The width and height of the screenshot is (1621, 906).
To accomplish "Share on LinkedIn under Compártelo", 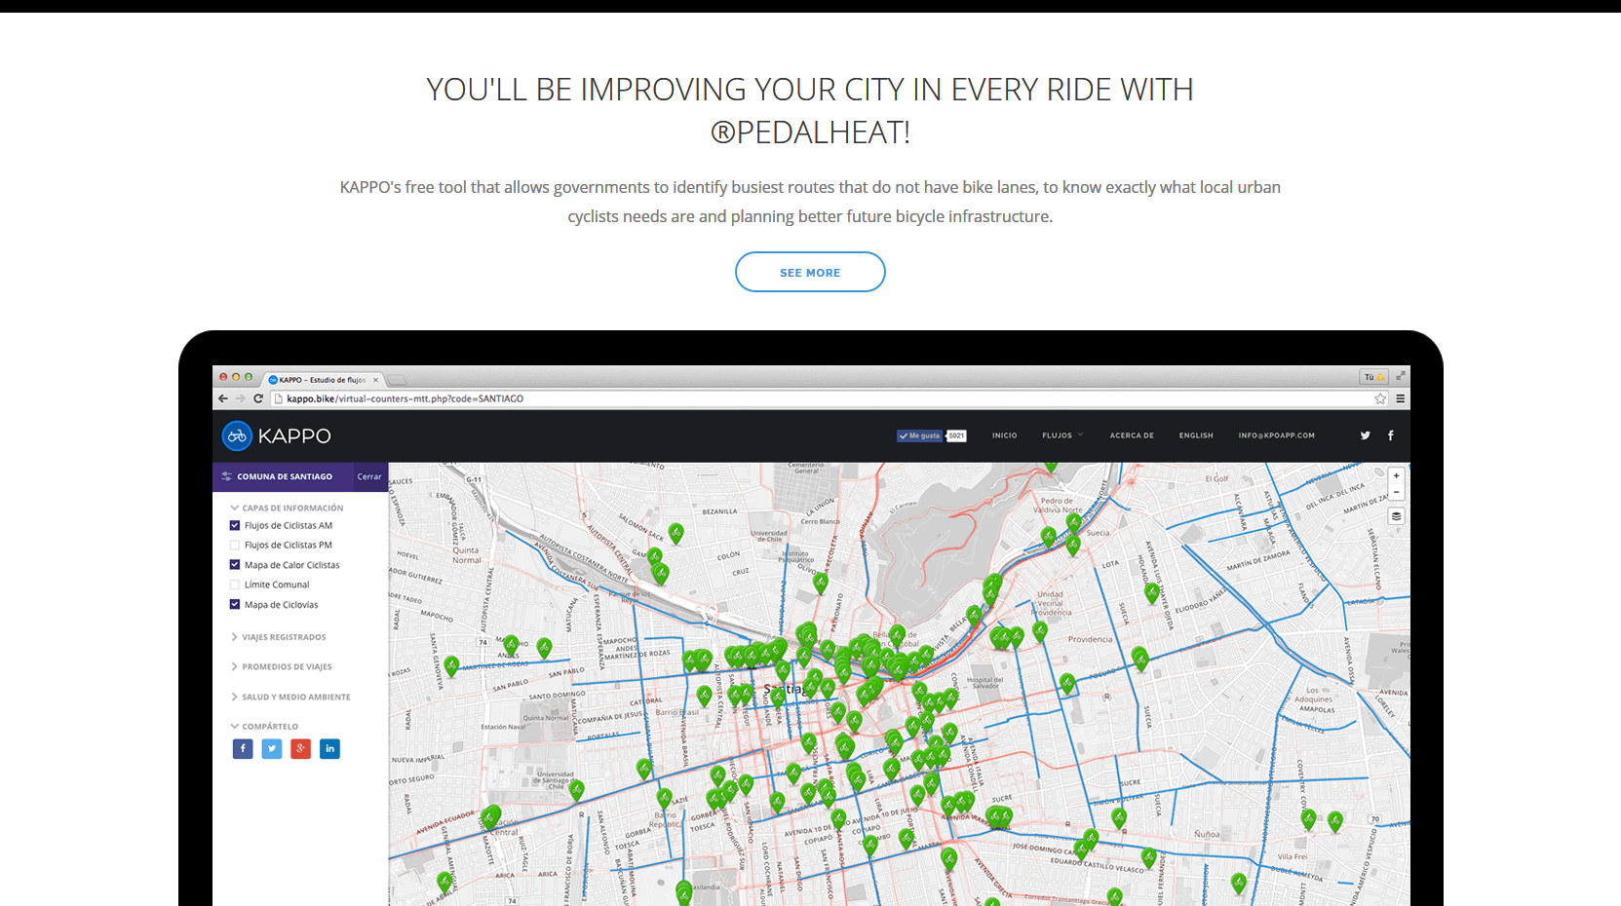I will 329,748.
